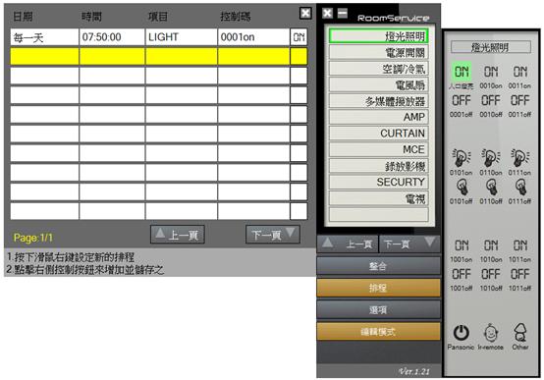Image resolution: width=544 pixels, height=380 pixels.
Task: Click the Other figure icon
Action: click(520, 333)
